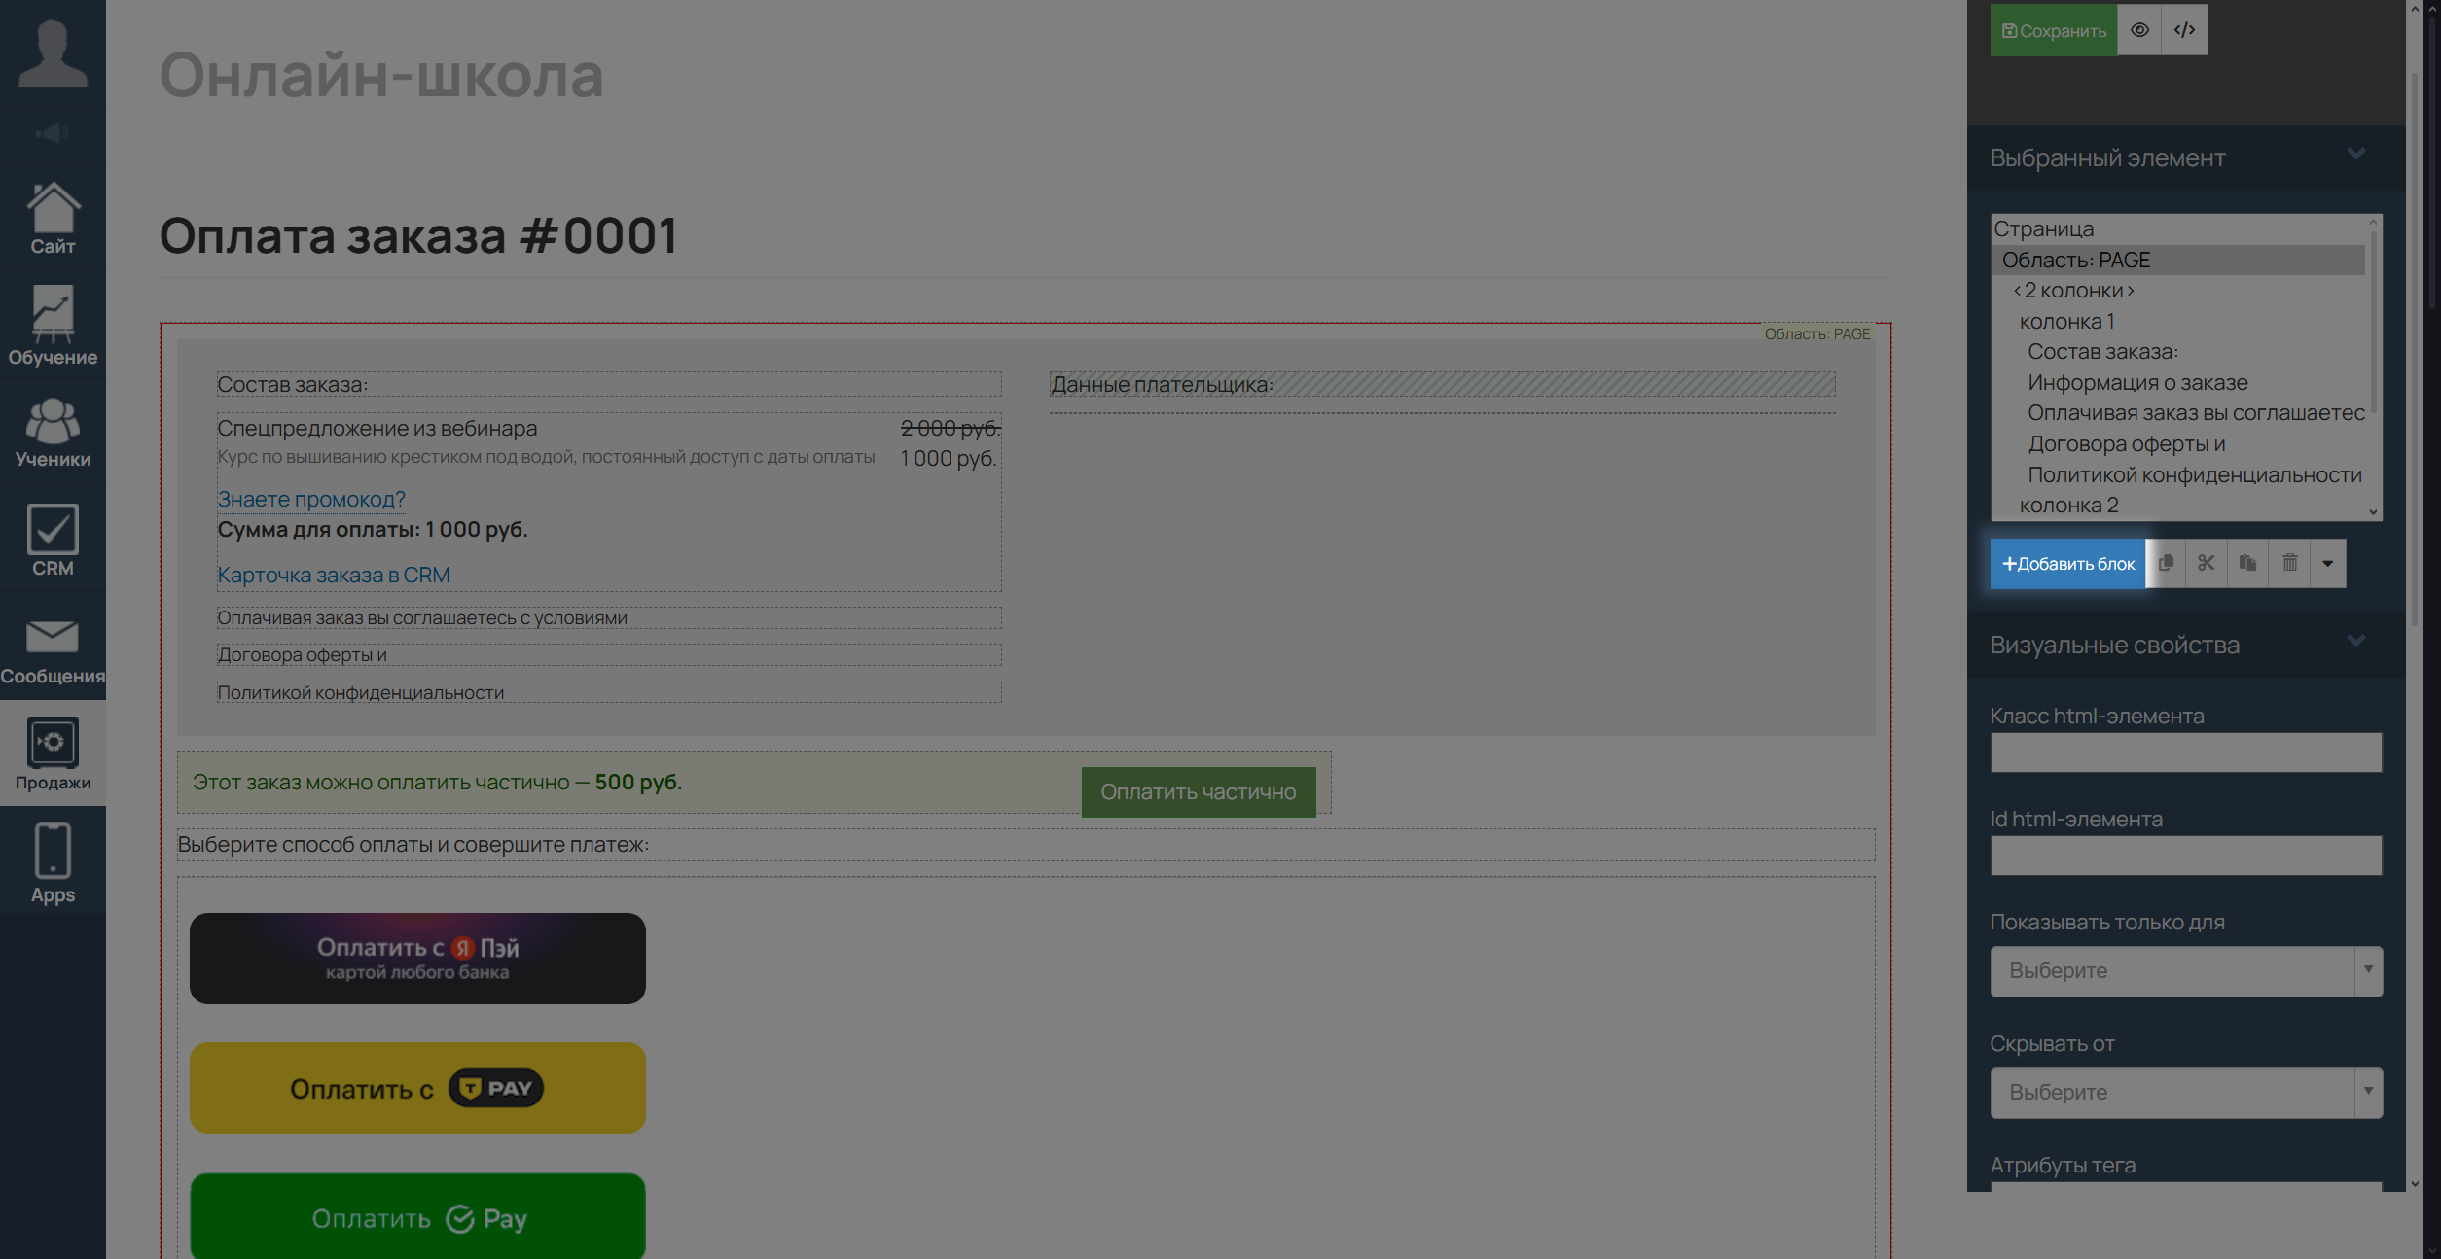
Task: Open the Показывать только для dropdown
Action: coord(2185,970)
